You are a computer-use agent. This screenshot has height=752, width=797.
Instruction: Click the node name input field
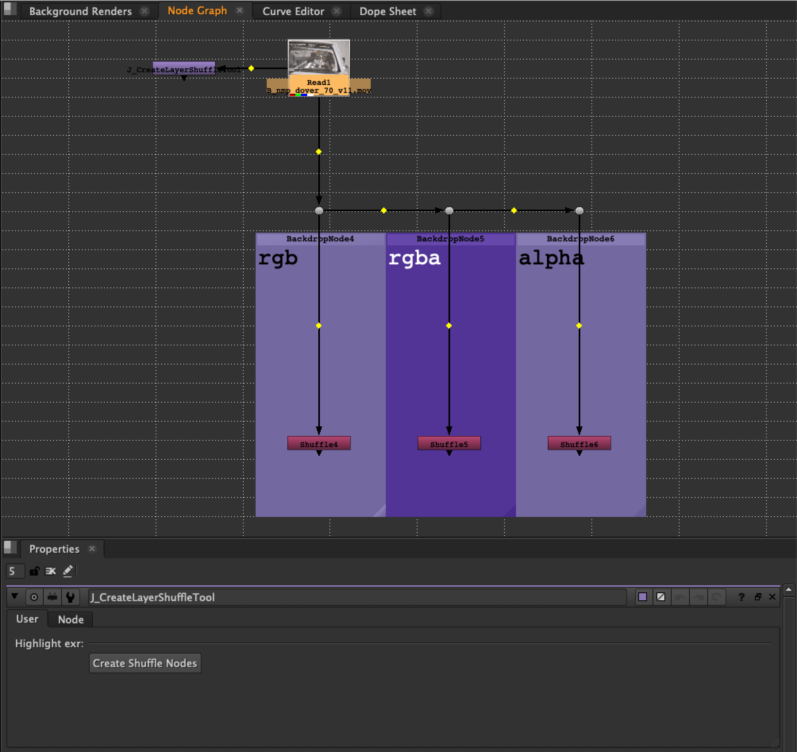pyautogui.click(x=357, y=597)
